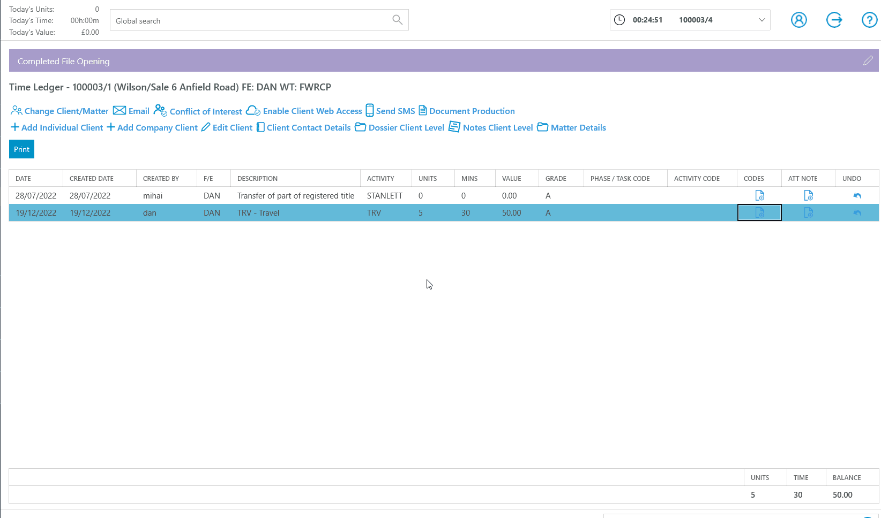Click the 0.00 value cell in Transfer row
The width and height of the screenshot is (881, 518).
[517, 195]
